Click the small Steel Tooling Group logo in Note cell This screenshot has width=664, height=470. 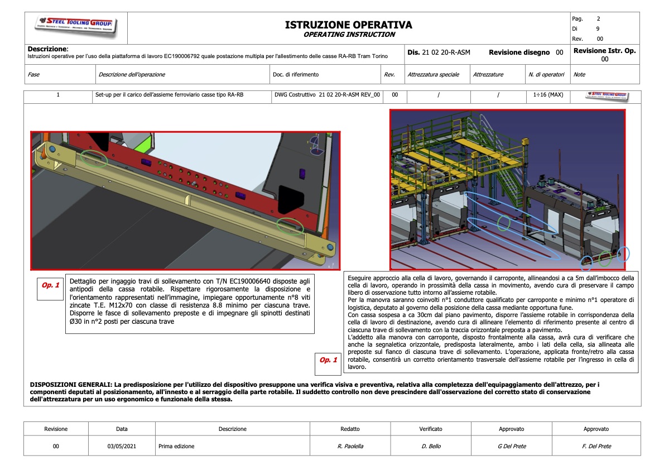click(x=607, y=96)
